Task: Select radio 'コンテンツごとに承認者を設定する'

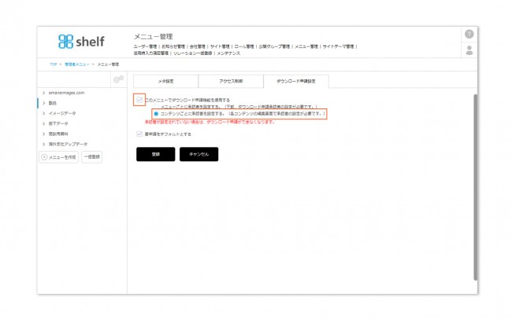Action: [x=156, y=114]
